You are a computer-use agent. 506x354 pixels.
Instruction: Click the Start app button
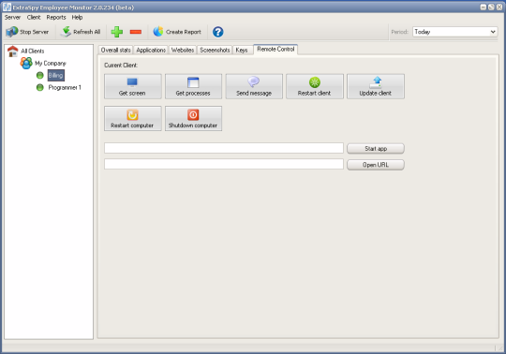pos(376,149)
